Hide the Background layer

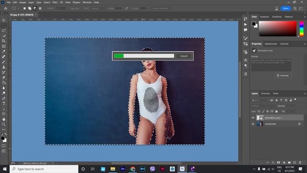tap(253, 124)
